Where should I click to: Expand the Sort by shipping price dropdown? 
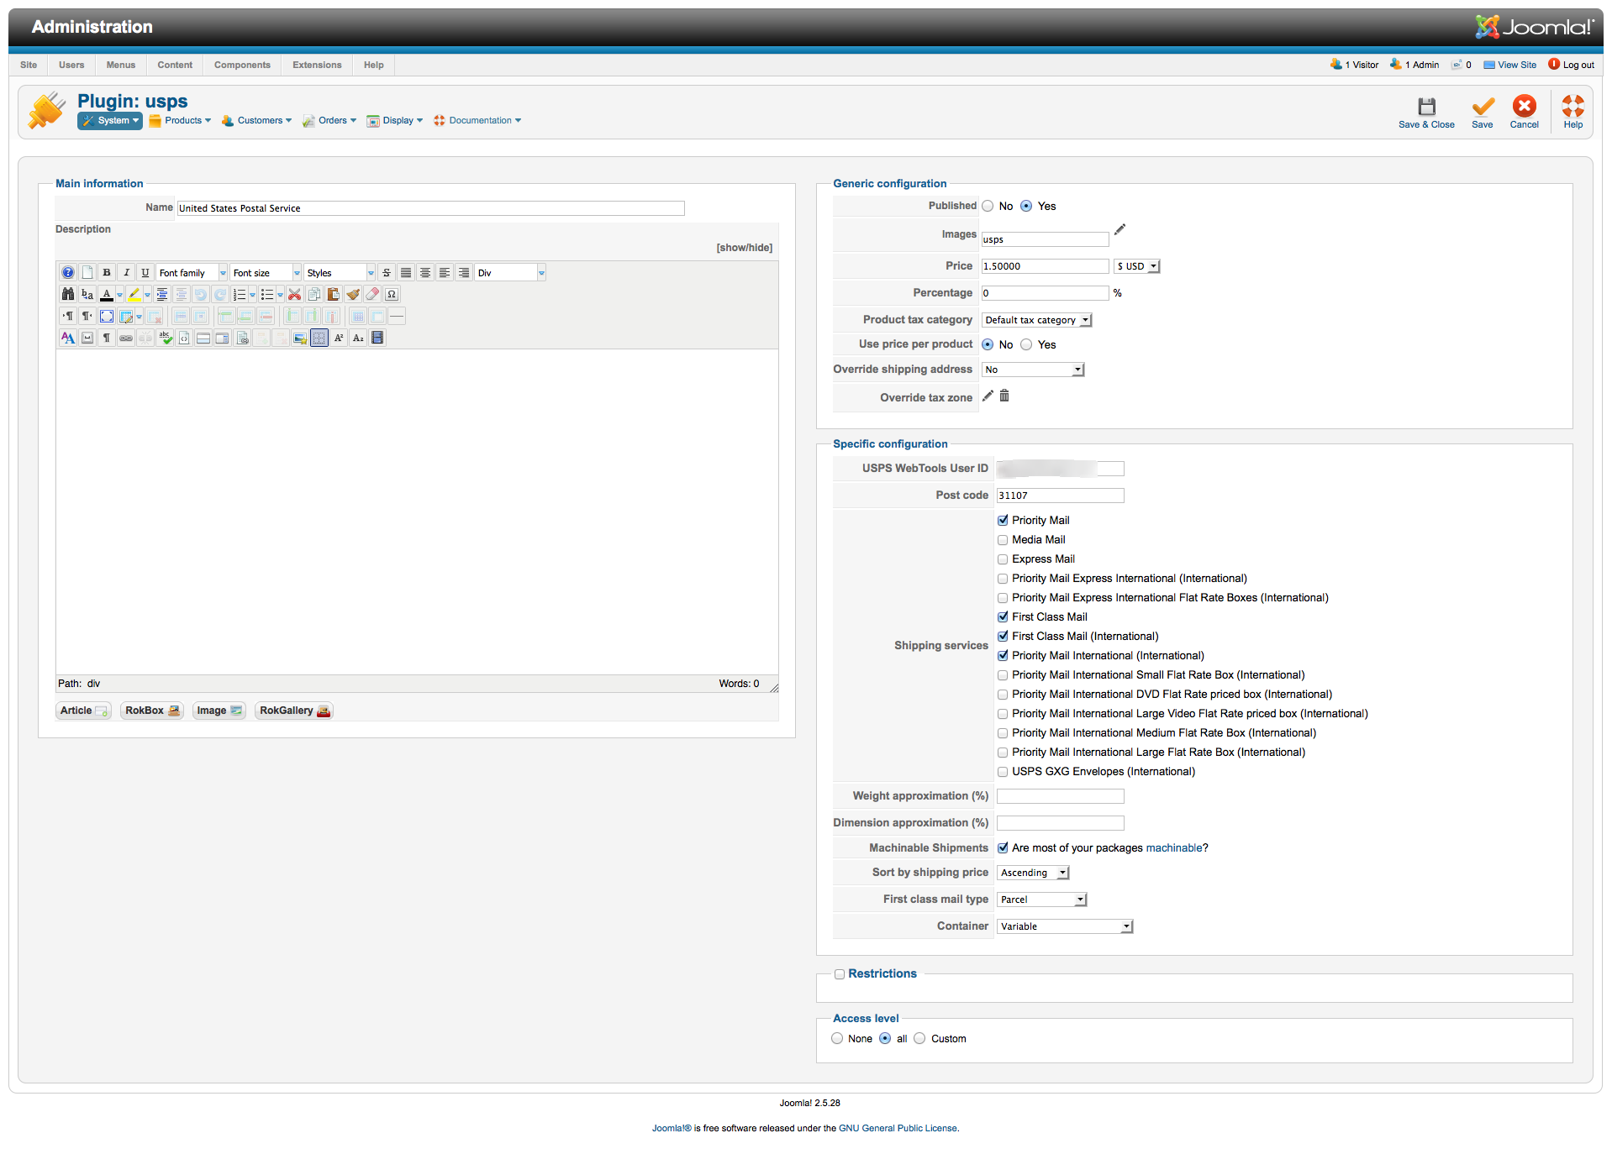pyautogui.click(x=1033, y=873)
